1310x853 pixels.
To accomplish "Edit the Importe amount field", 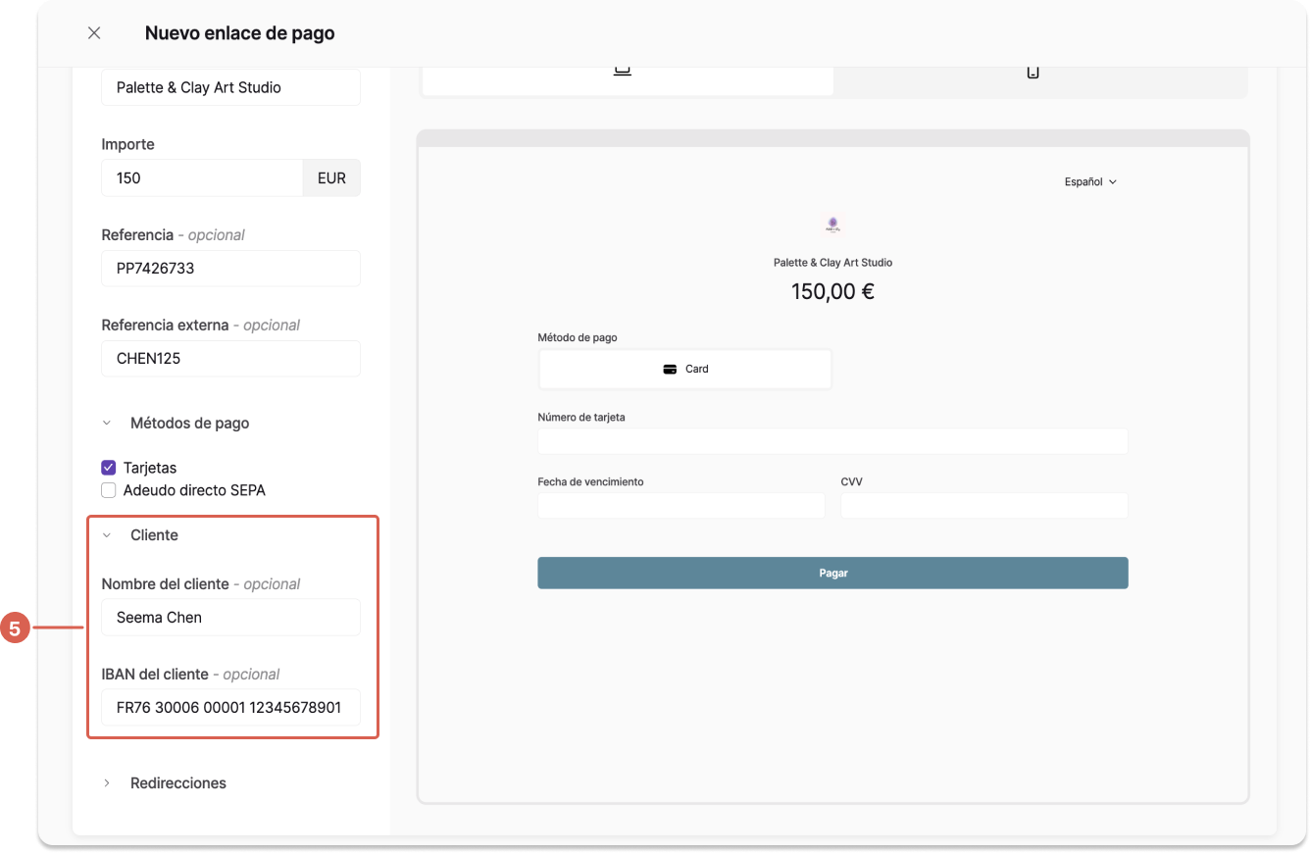I will (x=202, y=178).
